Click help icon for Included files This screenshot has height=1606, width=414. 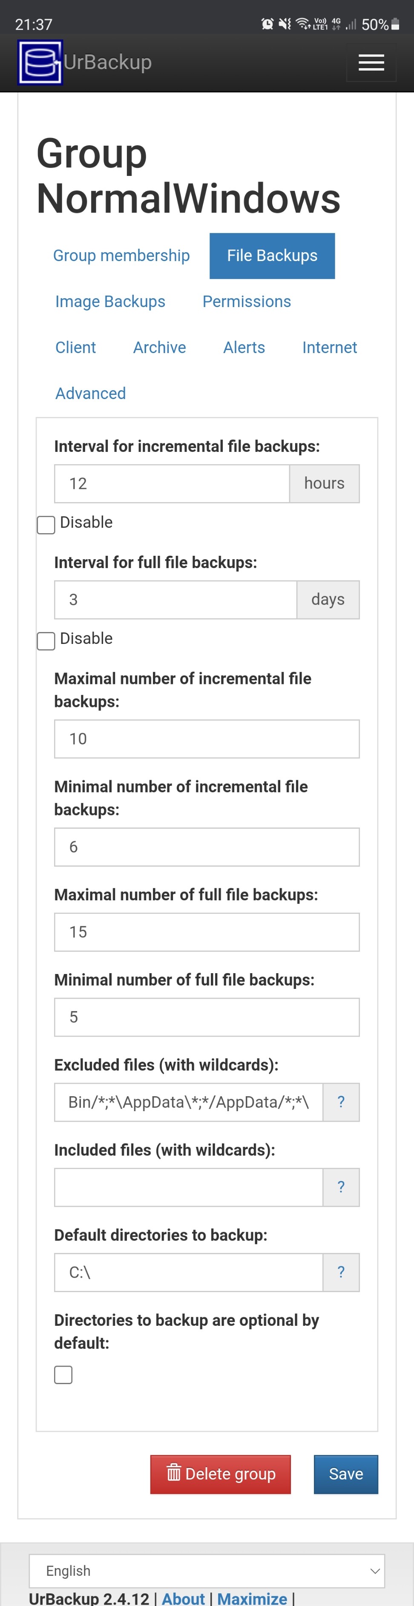click(341, 1187)
